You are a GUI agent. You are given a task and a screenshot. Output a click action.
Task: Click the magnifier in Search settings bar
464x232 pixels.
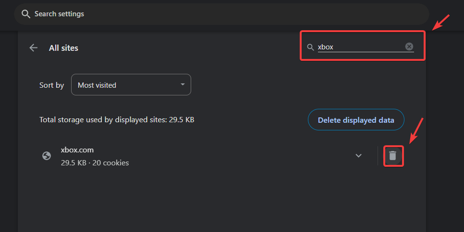coord(26,14)
